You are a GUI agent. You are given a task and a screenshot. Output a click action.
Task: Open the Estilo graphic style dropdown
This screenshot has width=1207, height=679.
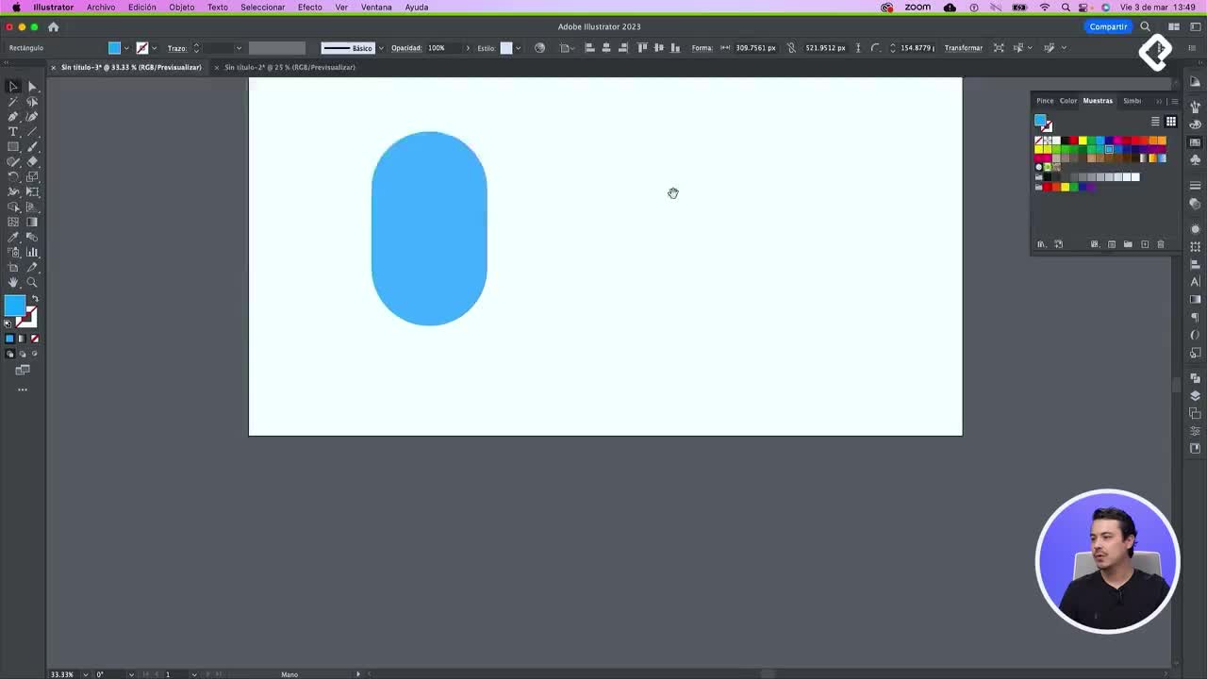coord(518,48)
